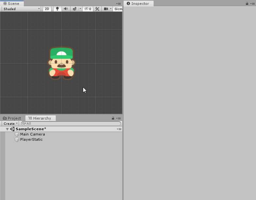Click the scene camera settings icon
The image size is (256, 200).
106,9
